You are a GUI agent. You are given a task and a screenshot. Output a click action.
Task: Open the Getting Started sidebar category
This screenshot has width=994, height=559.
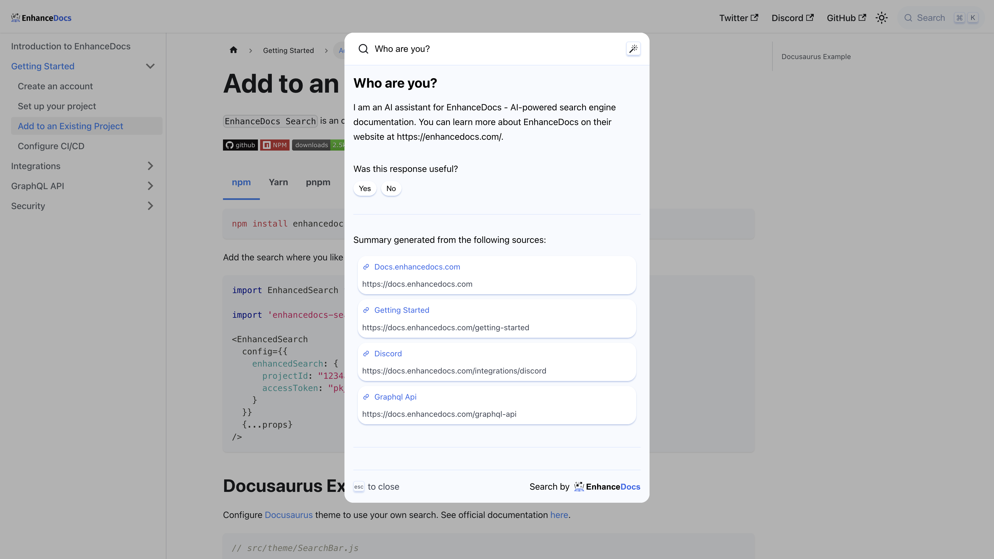[42, 66]
